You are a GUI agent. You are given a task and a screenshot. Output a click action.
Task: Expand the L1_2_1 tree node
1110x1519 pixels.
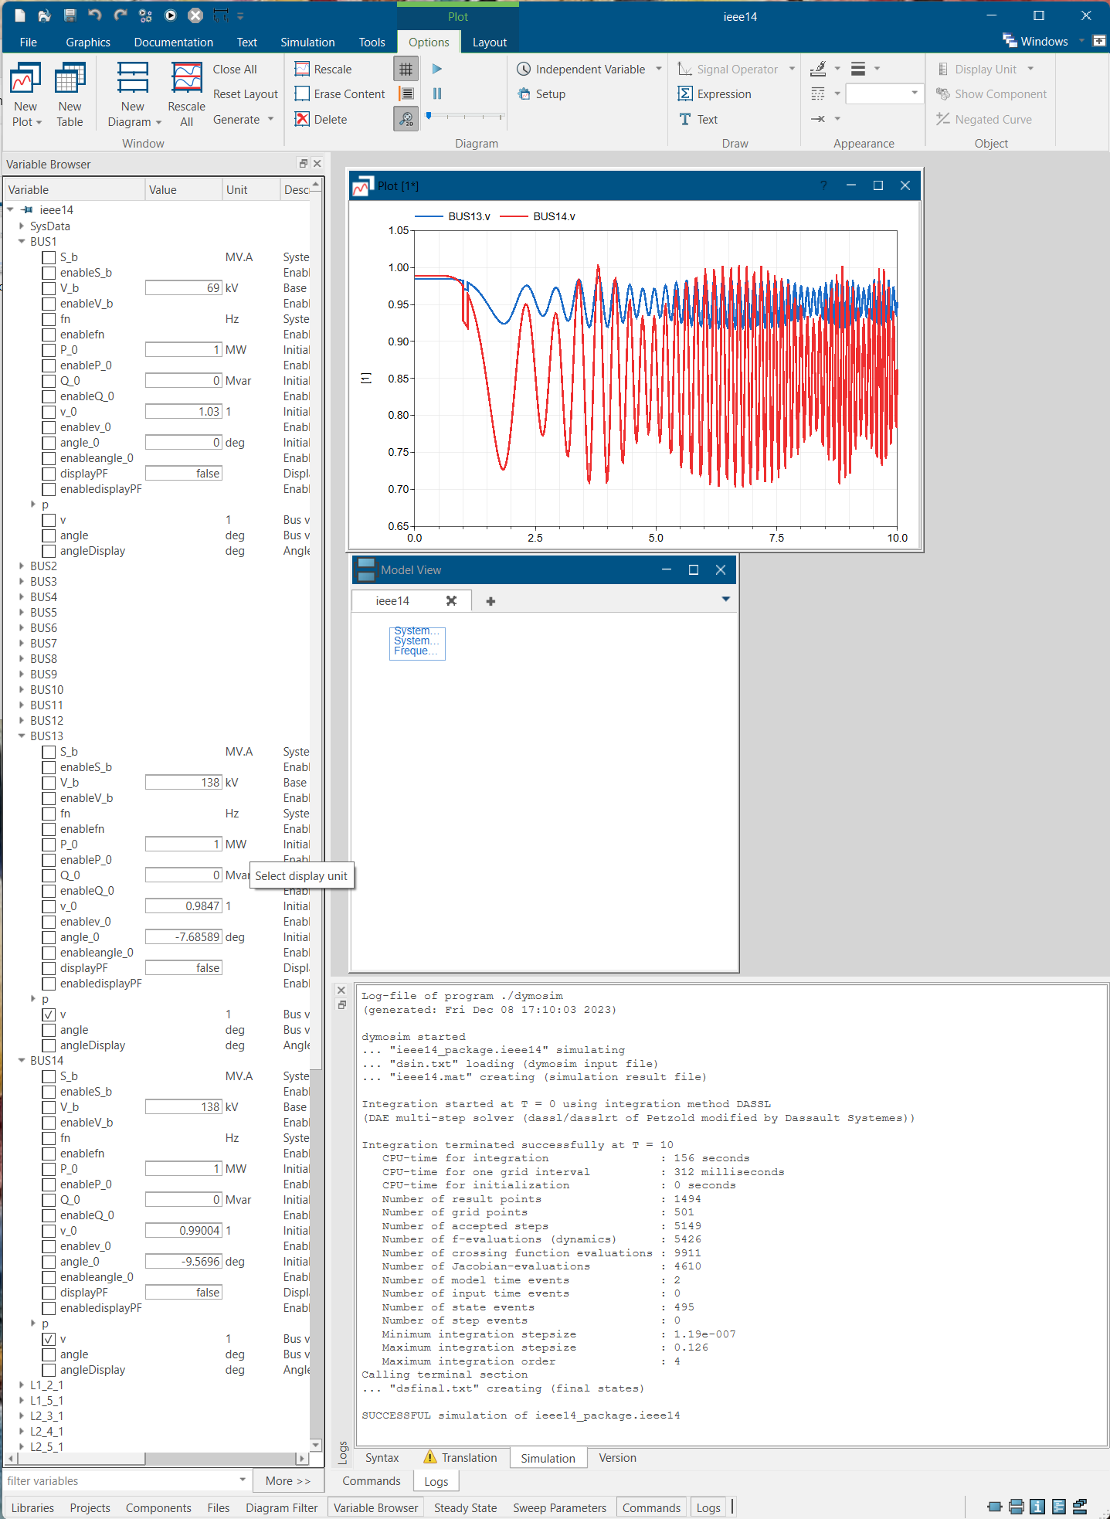pos(22,1385)
